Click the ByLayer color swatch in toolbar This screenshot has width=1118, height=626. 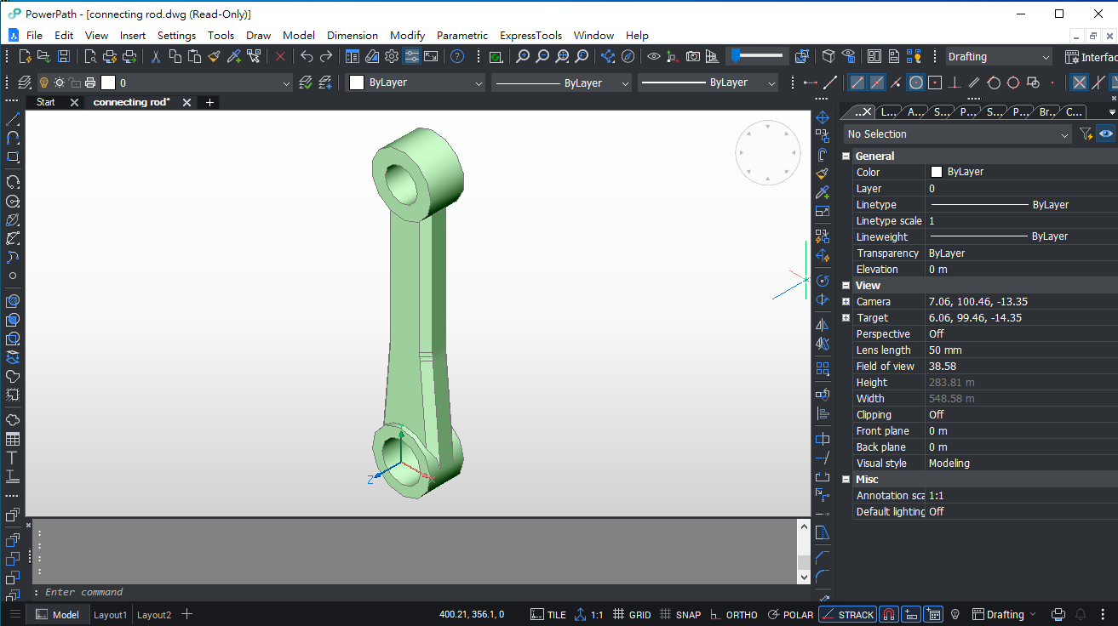pos(357,83)
